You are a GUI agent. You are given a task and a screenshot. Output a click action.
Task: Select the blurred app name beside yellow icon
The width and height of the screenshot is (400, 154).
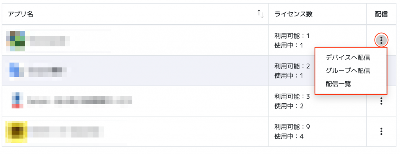tap(66, 132)
